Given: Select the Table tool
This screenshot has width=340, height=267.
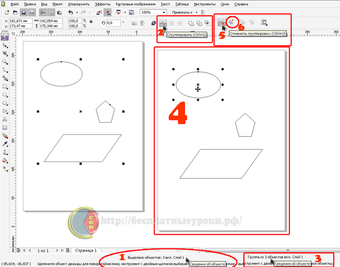Looking at the screenshot, I should click(5, 127).
